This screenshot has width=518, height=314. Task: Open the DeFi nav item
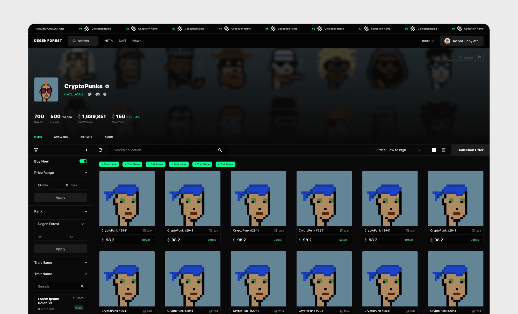pyautogui.click(x=123, y=41)
